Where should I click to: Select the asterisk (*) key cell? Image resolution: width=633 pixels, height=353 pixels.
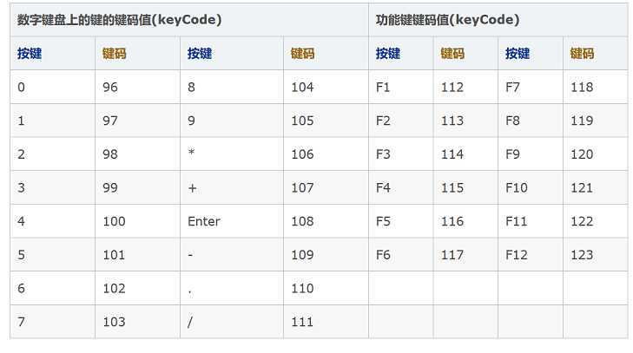pos(190,154)
